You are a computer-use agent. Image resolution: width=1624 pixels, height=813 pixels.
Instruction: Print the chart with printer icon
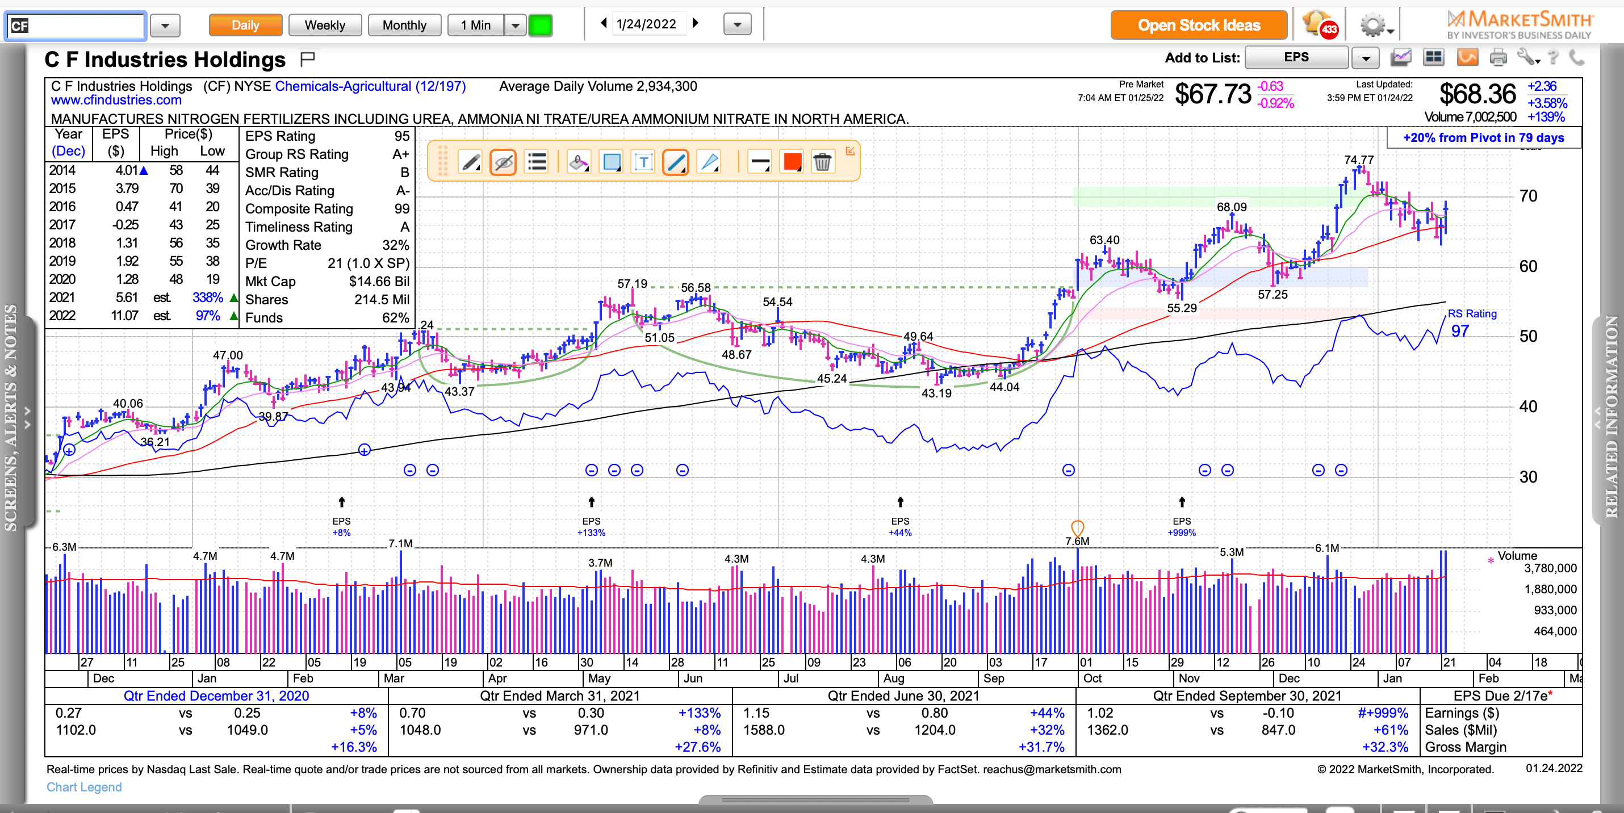[x=1498, y=58]
